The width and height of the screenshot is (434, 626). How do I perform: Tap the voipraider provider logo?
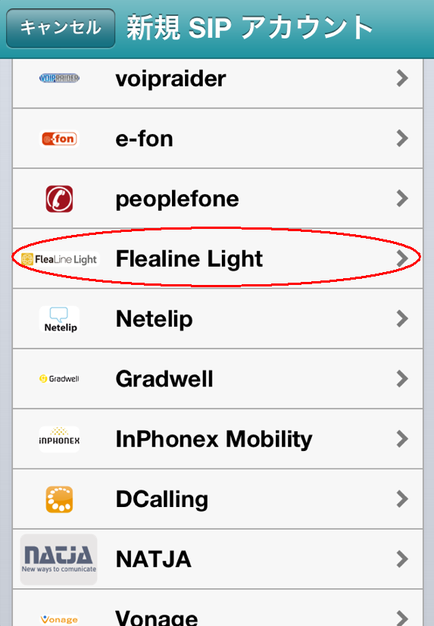click(59, 78)
